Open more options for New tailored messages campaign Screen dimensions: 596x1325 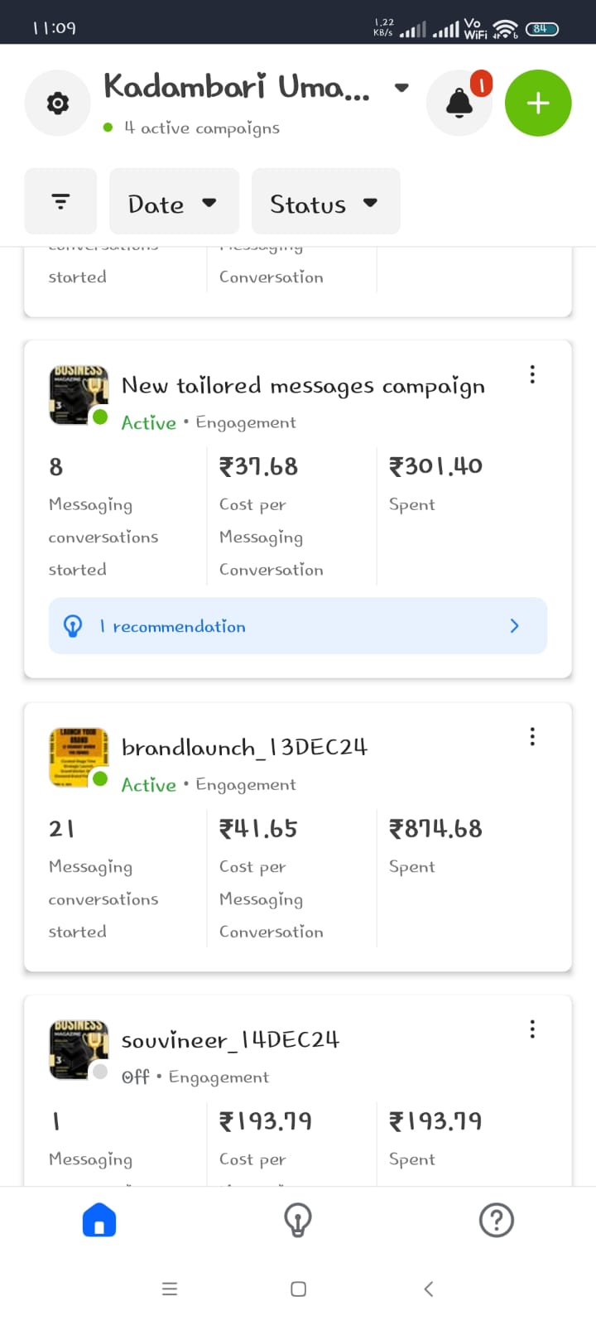[532, 374]
